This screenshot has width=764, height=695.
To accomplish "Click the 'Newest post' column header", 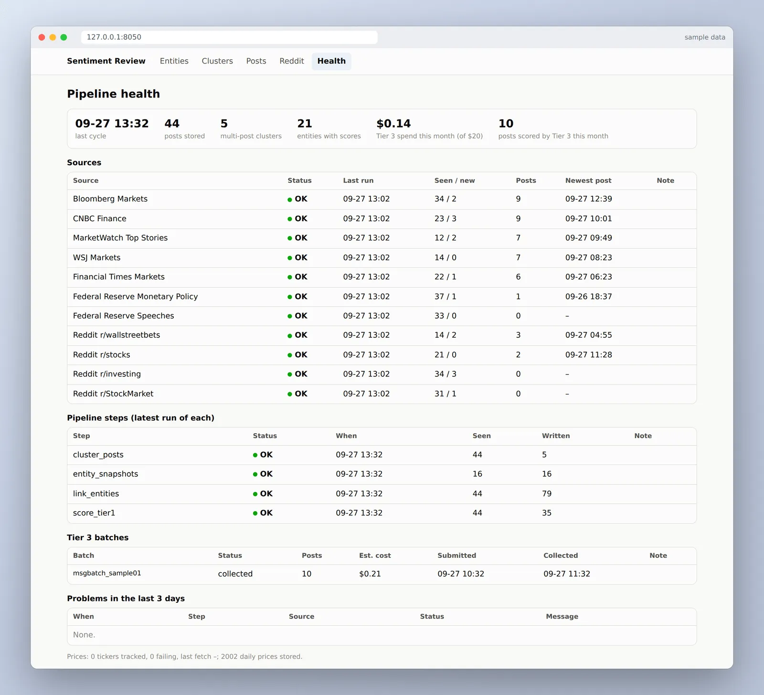I will [588, 181].
